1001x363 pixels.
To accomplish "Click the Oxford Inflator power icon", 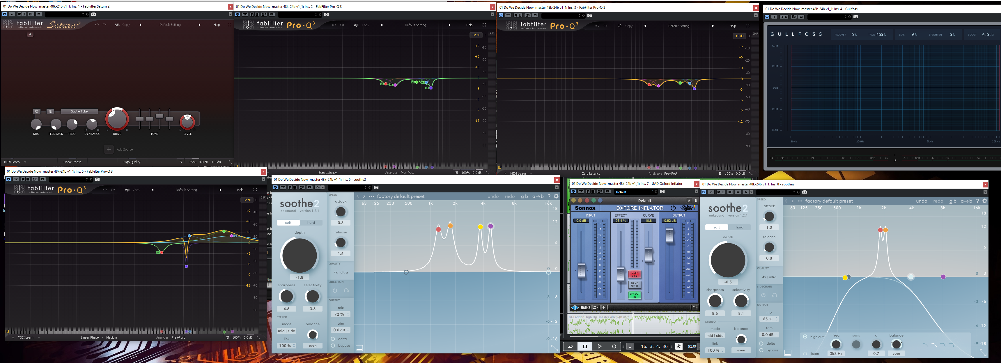I will (x=673, y=208).
